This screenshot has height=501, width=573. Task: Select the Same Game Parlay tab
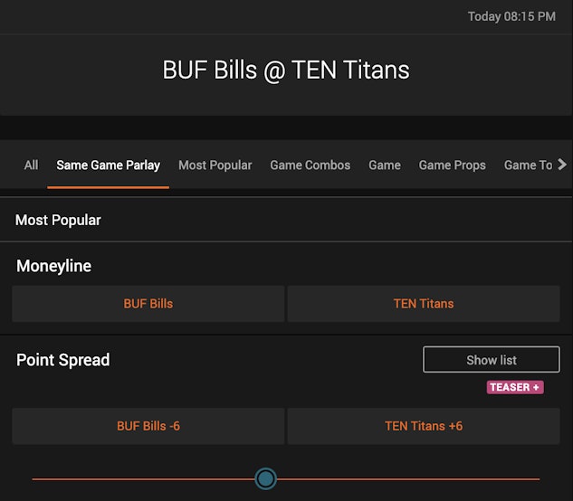click(x=108, y=165)
